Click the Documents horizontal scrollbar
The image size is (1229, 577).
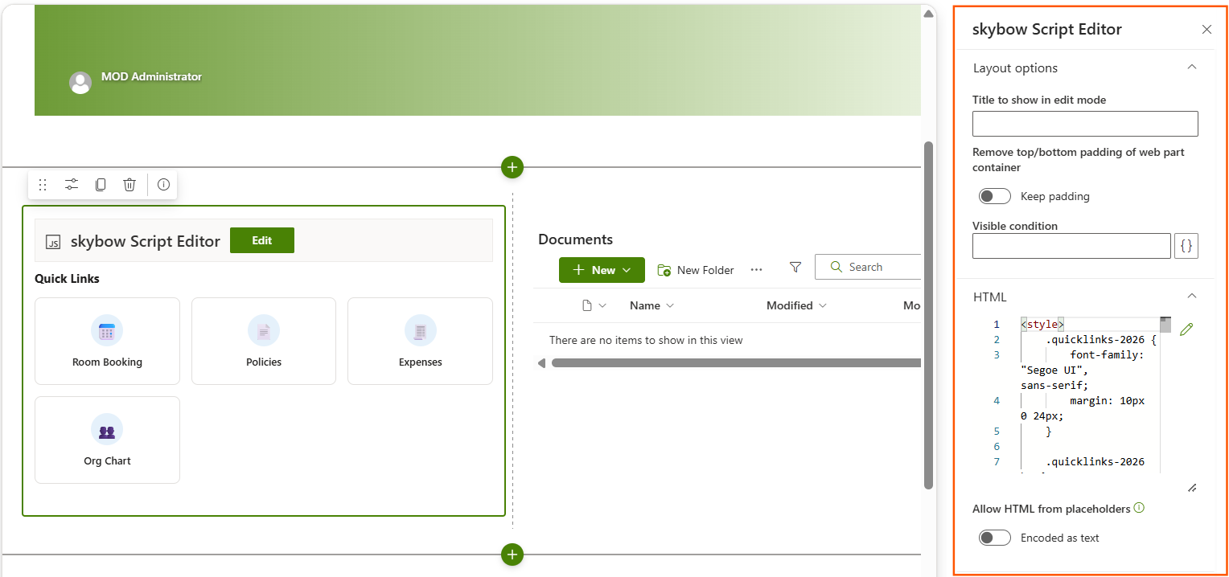tap(736, 363)
